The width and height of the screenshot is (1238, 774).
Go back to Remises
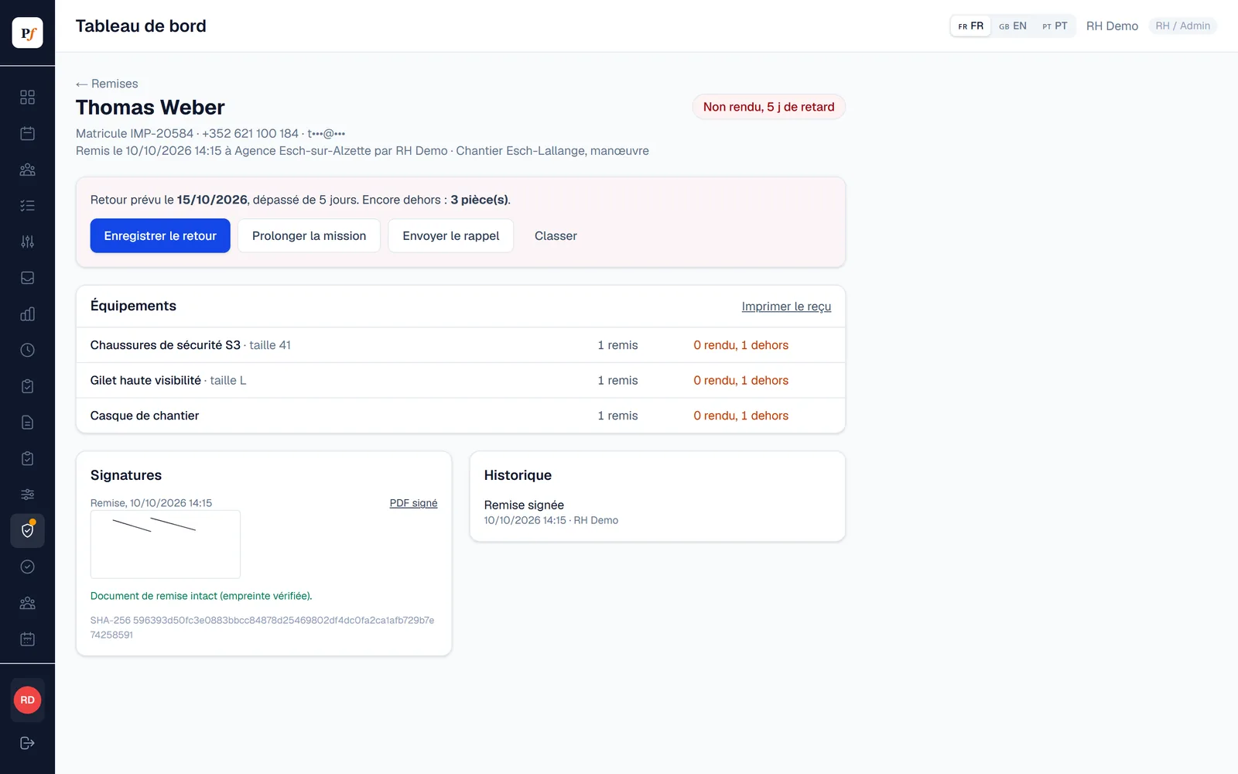(107, 84)
